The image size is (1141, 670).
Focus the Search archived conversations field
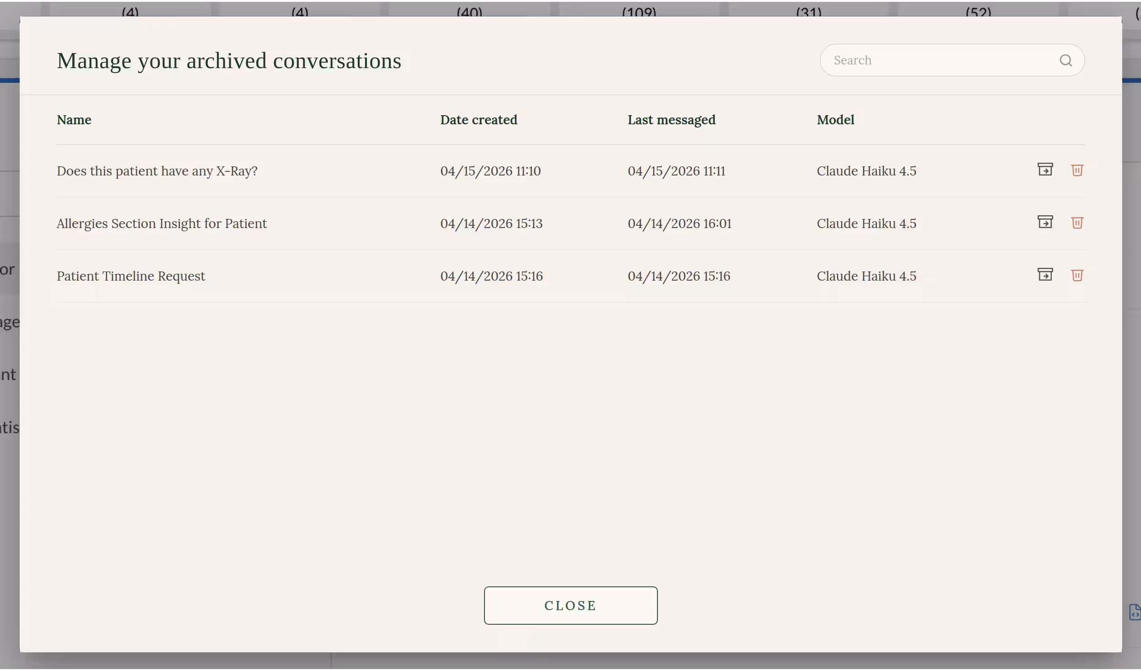point(952,60)
